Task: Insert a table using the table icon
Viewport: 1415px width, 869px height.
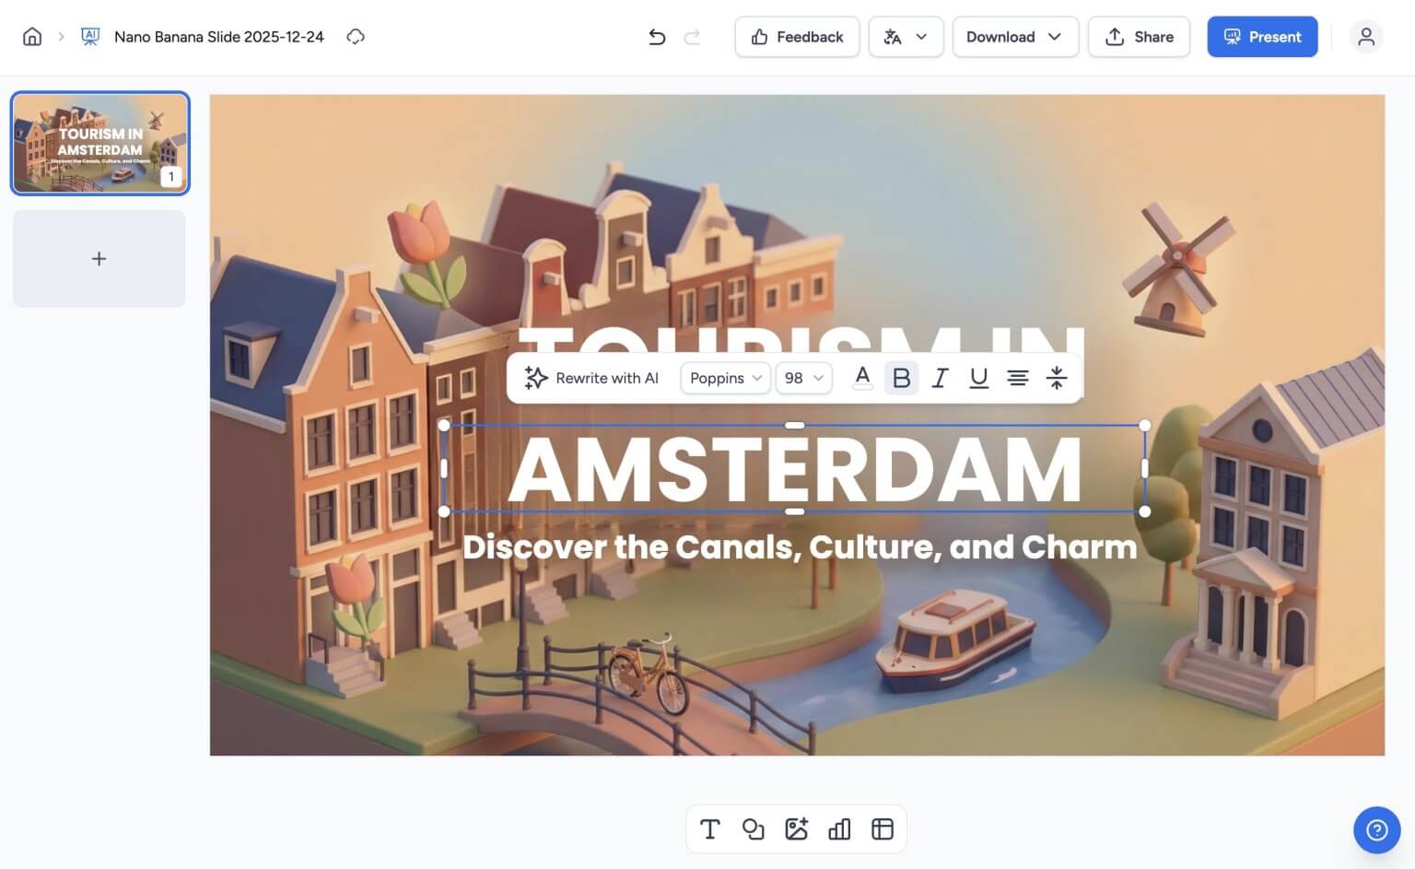Action: click(x=882, y=828)
